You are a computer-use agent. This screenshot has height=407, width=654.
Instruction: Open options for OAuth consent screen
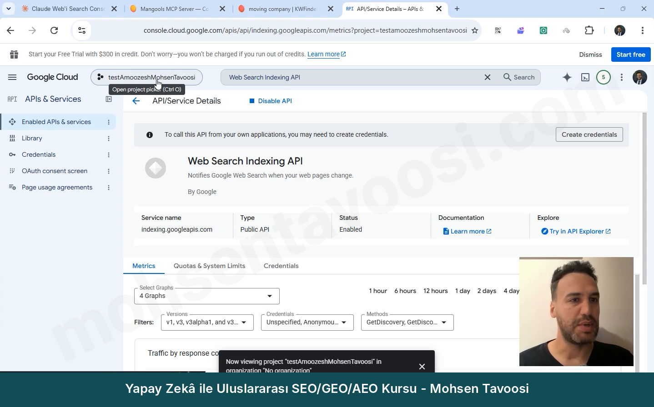(109, 171)
